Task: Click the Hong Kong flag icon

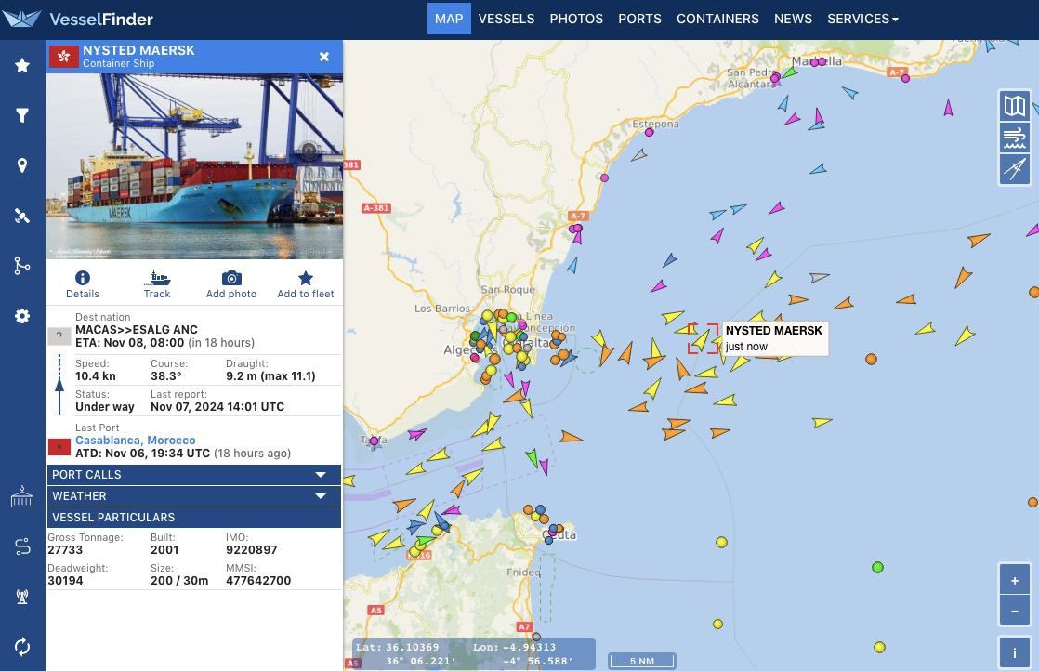Action: click(63, 57)
